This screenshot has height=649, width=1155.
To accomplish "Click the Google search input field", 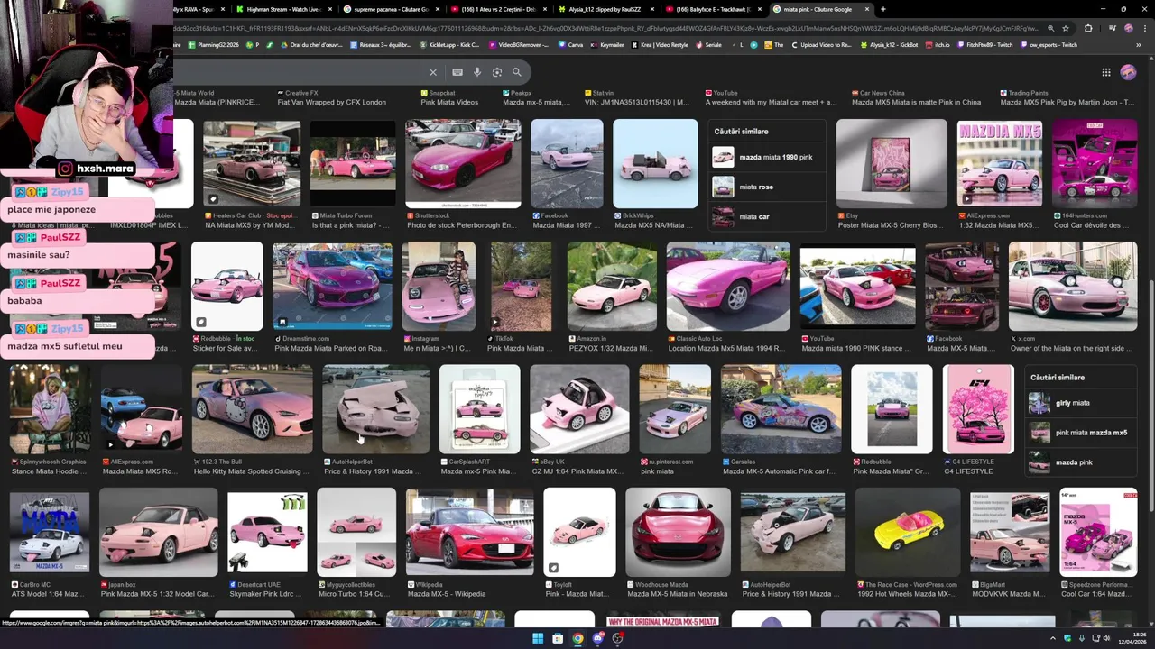I will click(298, 72).
